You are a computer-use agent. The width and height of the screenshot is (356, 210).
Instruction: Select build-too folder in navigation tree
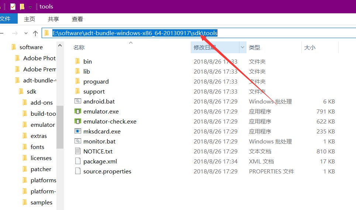(x=43, y=114)
